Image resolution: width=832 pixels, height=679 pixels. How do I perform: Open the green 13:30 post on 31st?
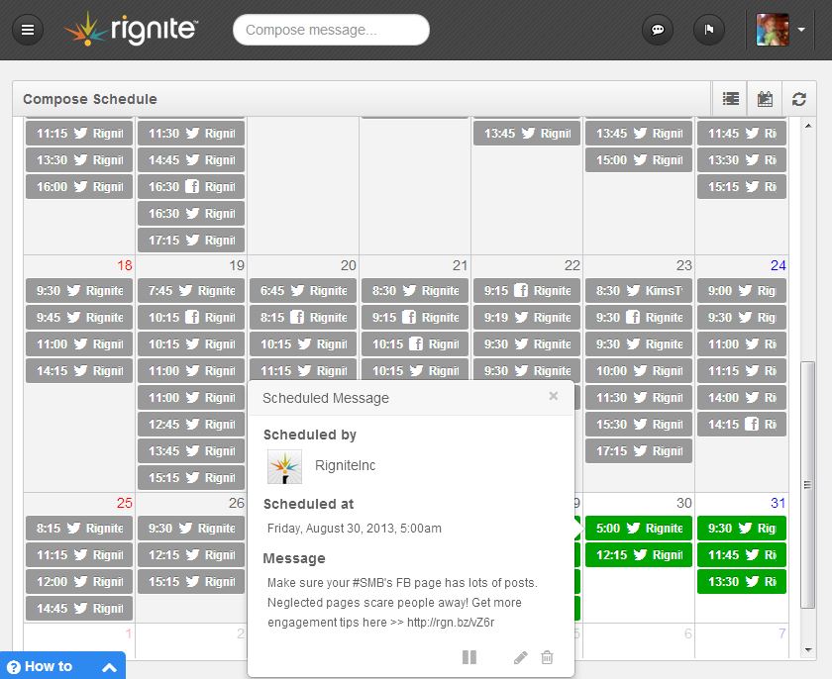742,581
